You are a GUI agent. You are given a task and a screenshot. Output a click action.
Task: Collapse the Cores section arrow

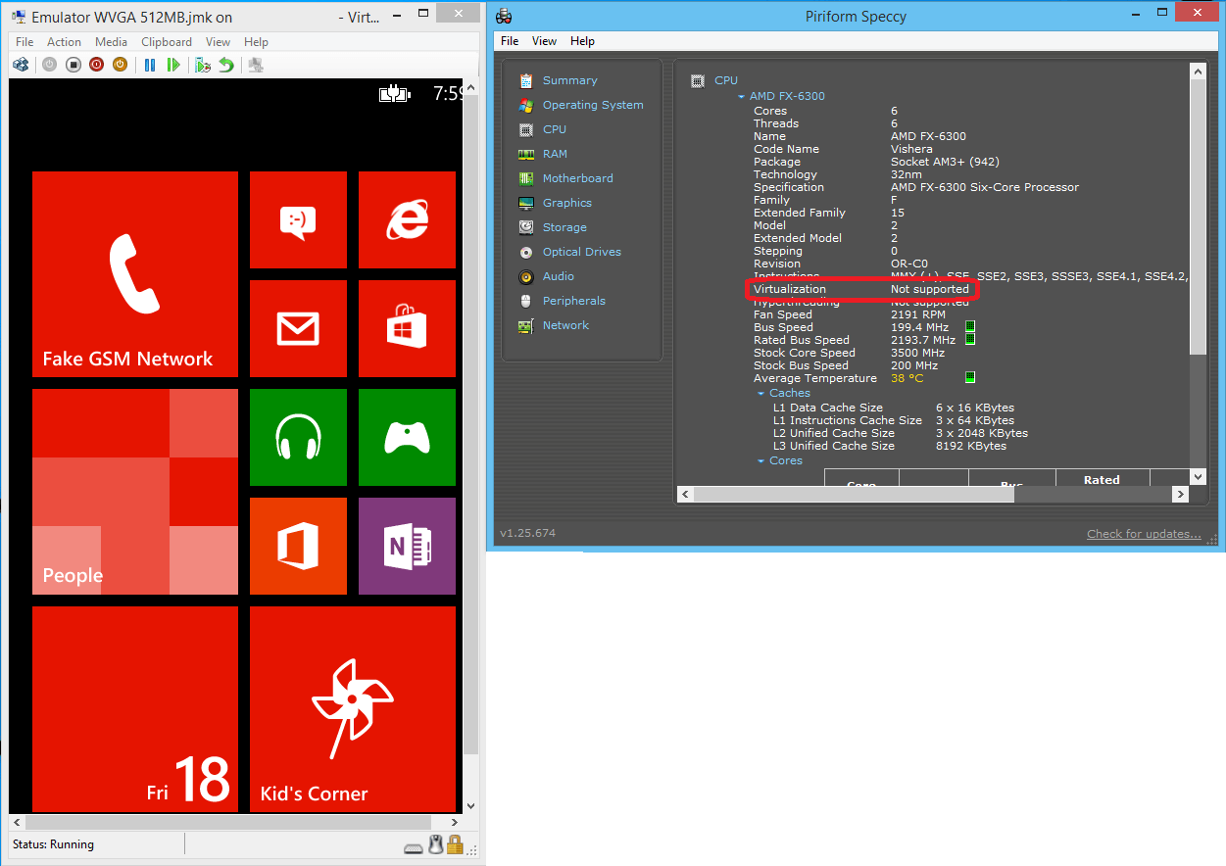760,461
